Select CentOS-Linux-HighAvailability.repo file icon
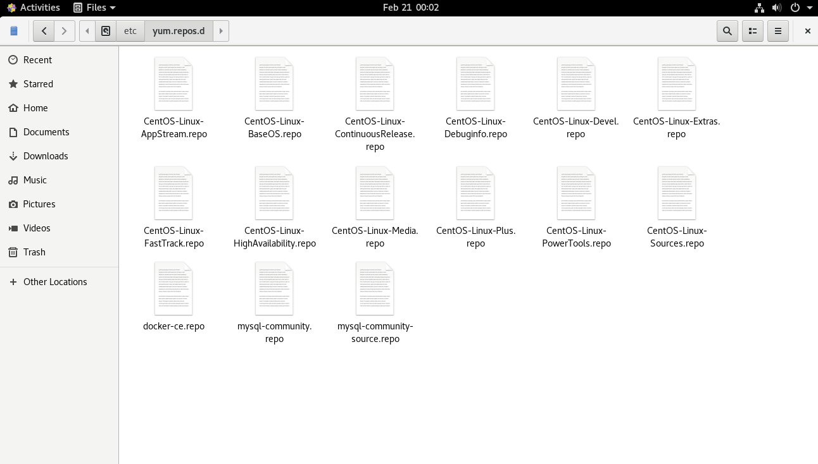Viewport: 818px width, 464px height. pos(274,193)
